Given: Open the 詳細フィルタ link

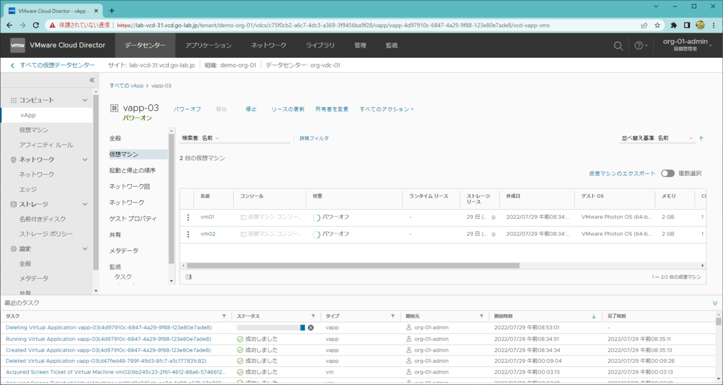Looking at the screenshot, I should pyautogui.click(x=315, y=138).
